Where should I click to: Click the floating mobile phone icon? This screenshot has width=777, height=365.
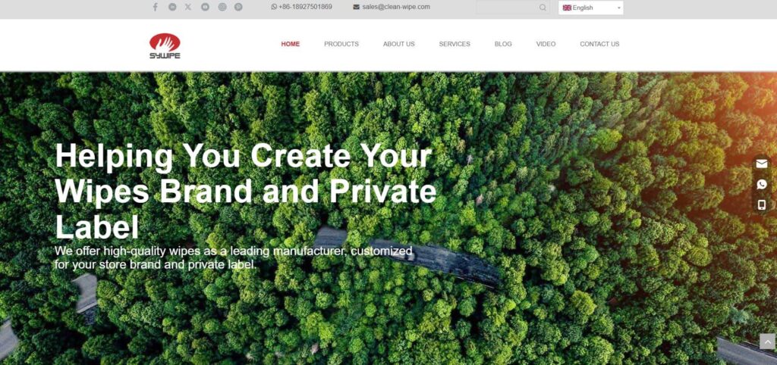coord(762,204)
